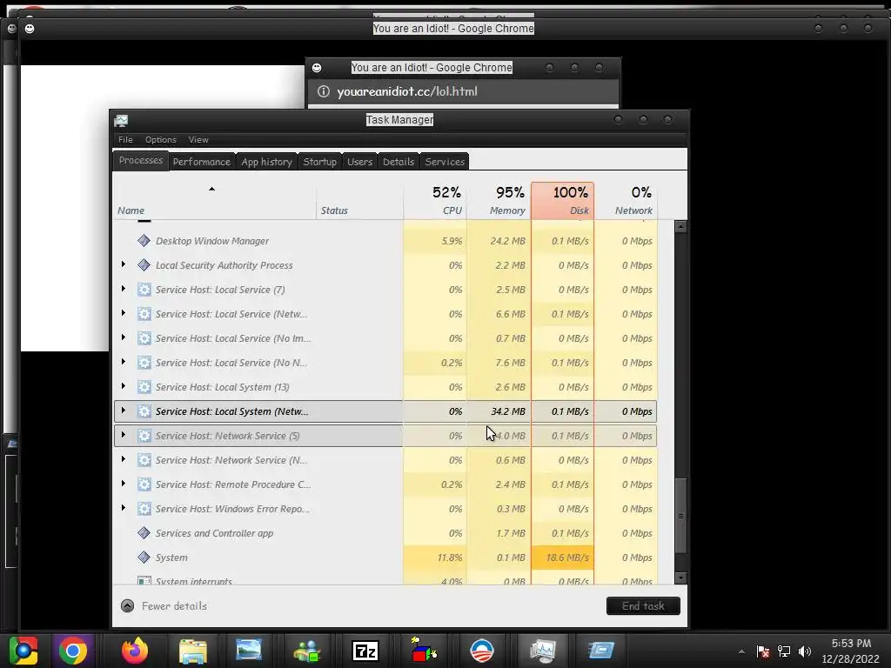Click the site info icon beside youareanidiot.cc URL
Screen dimensions: 891x668
tap(324, 91)
